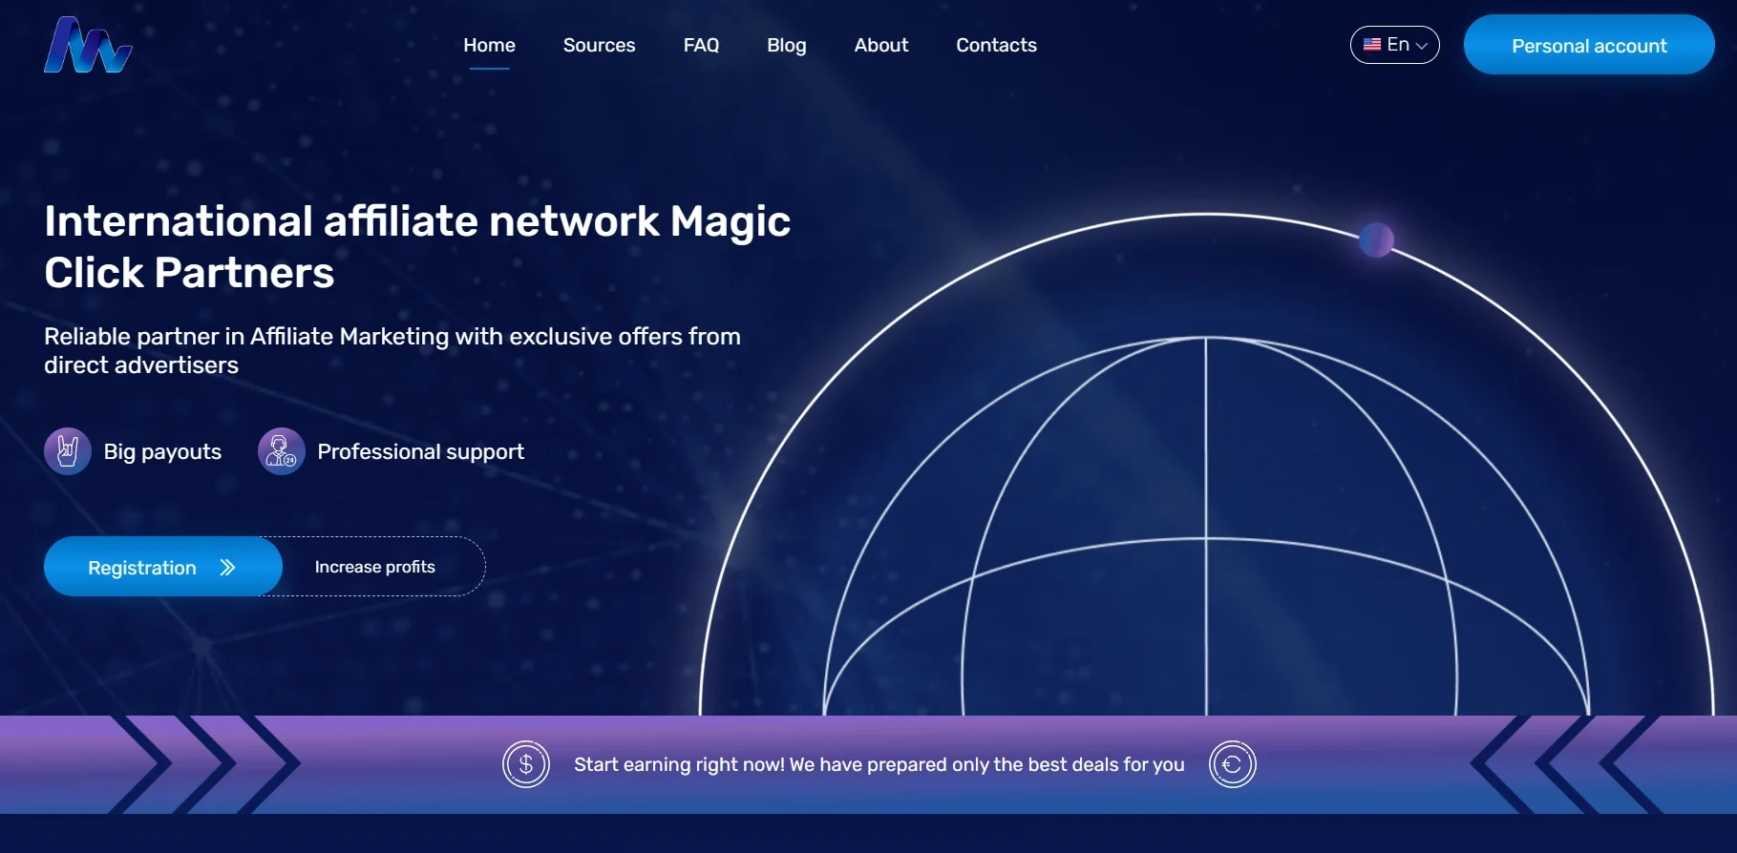Click the Professional support label
The image size is (1737, 853).
click(x=421, y=451)
